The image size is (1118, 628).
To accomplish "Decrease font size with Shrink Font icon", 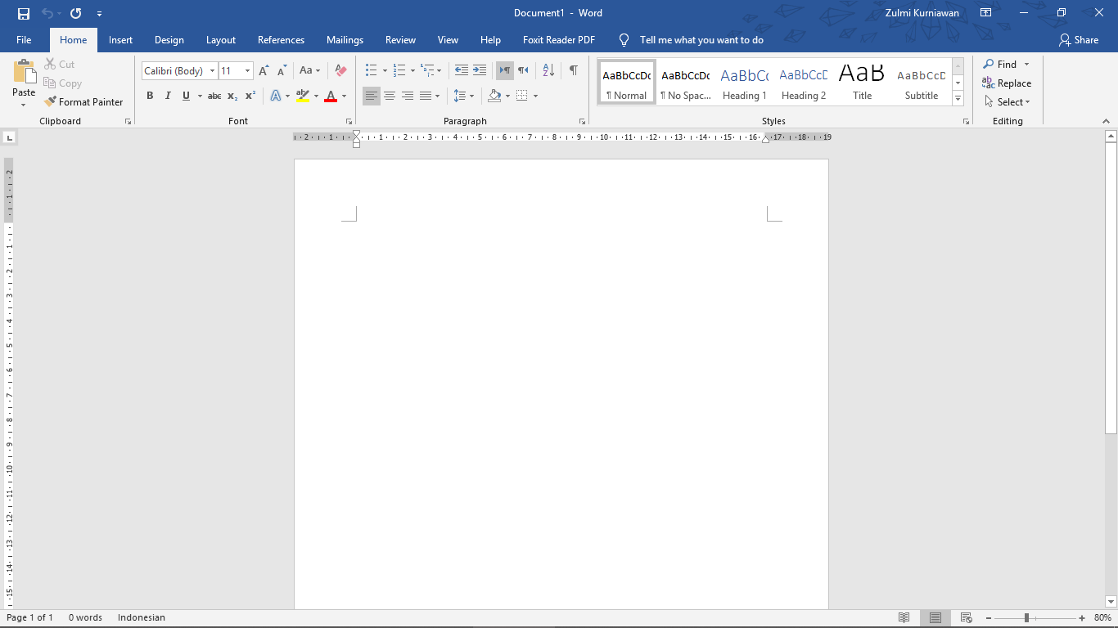I will tap(282, 71).
